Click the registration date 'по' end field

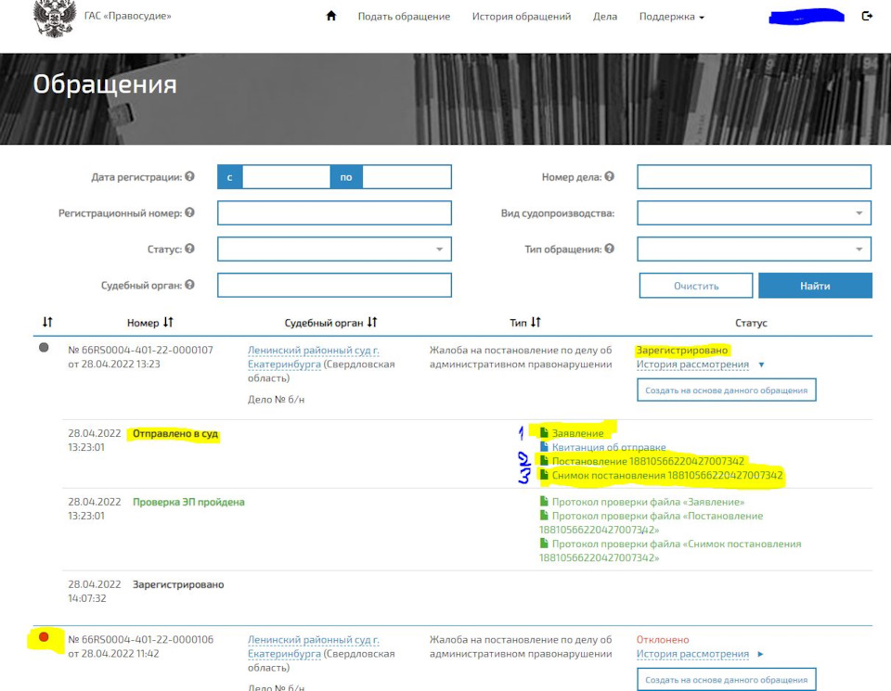pyautogui.click(x=407, y=177)
